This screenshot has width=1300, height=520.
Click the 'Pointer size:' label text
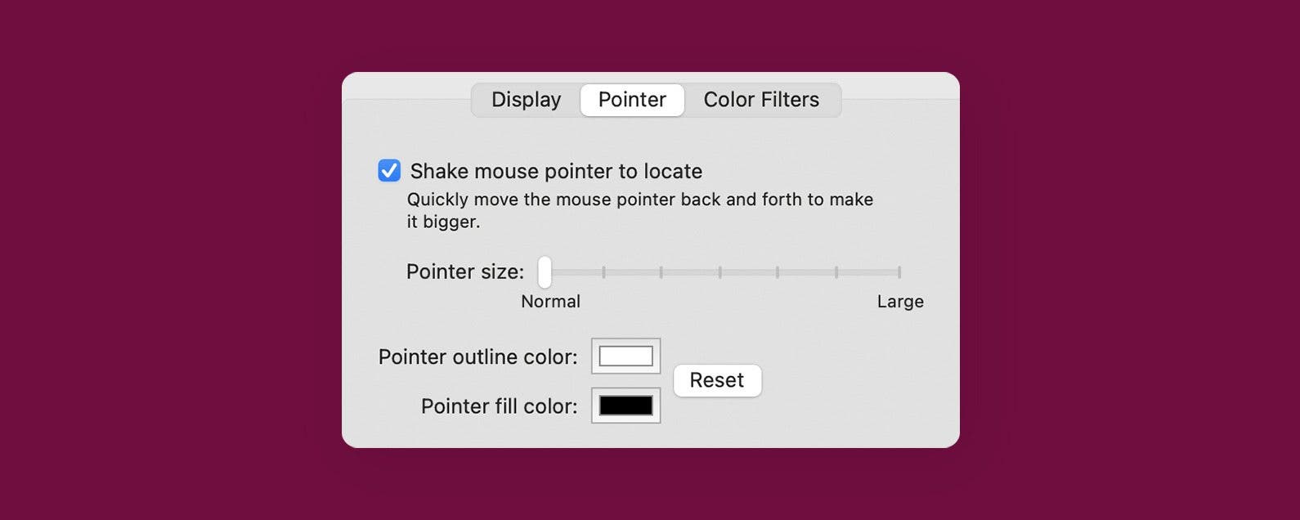[465, 271]
